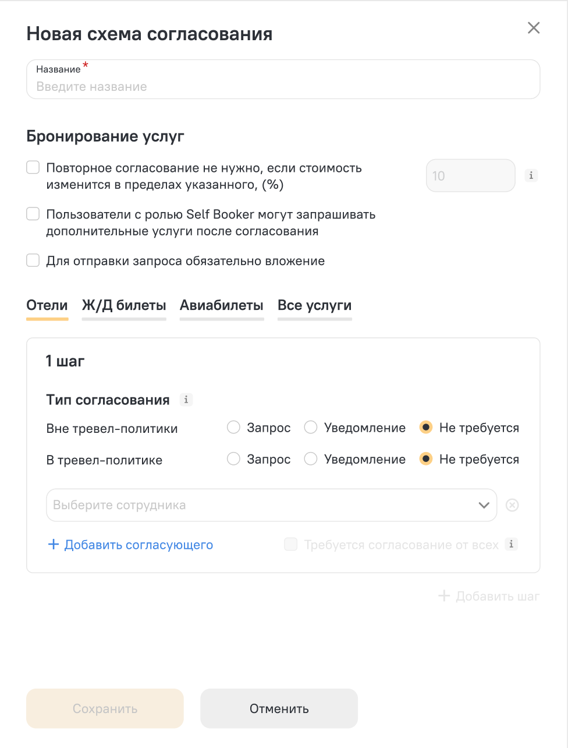Image resolution: width=568 pixels, height=748 pixels.
Task: Click info icon next to percentage field
Action: point(531,175)
